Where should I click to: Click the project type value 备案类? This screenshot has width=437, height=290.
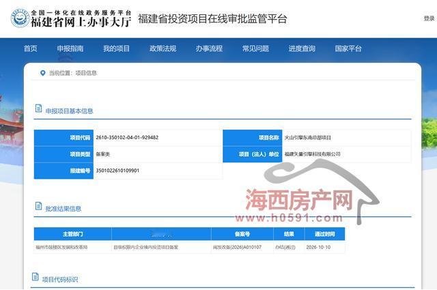[103, 154]
